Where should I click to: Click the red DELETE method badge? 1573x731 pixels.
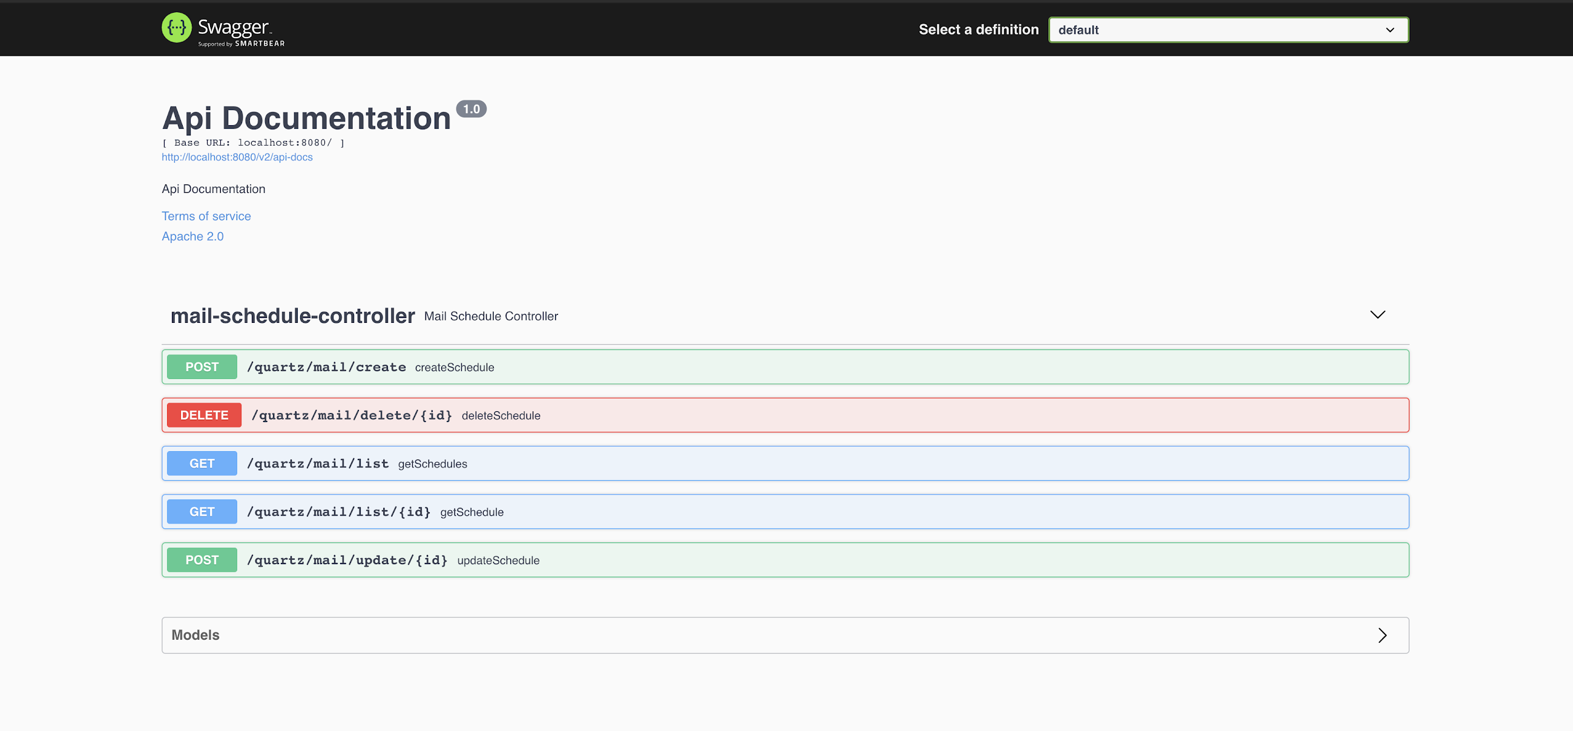pyautogui.click(x=203, y=414)
